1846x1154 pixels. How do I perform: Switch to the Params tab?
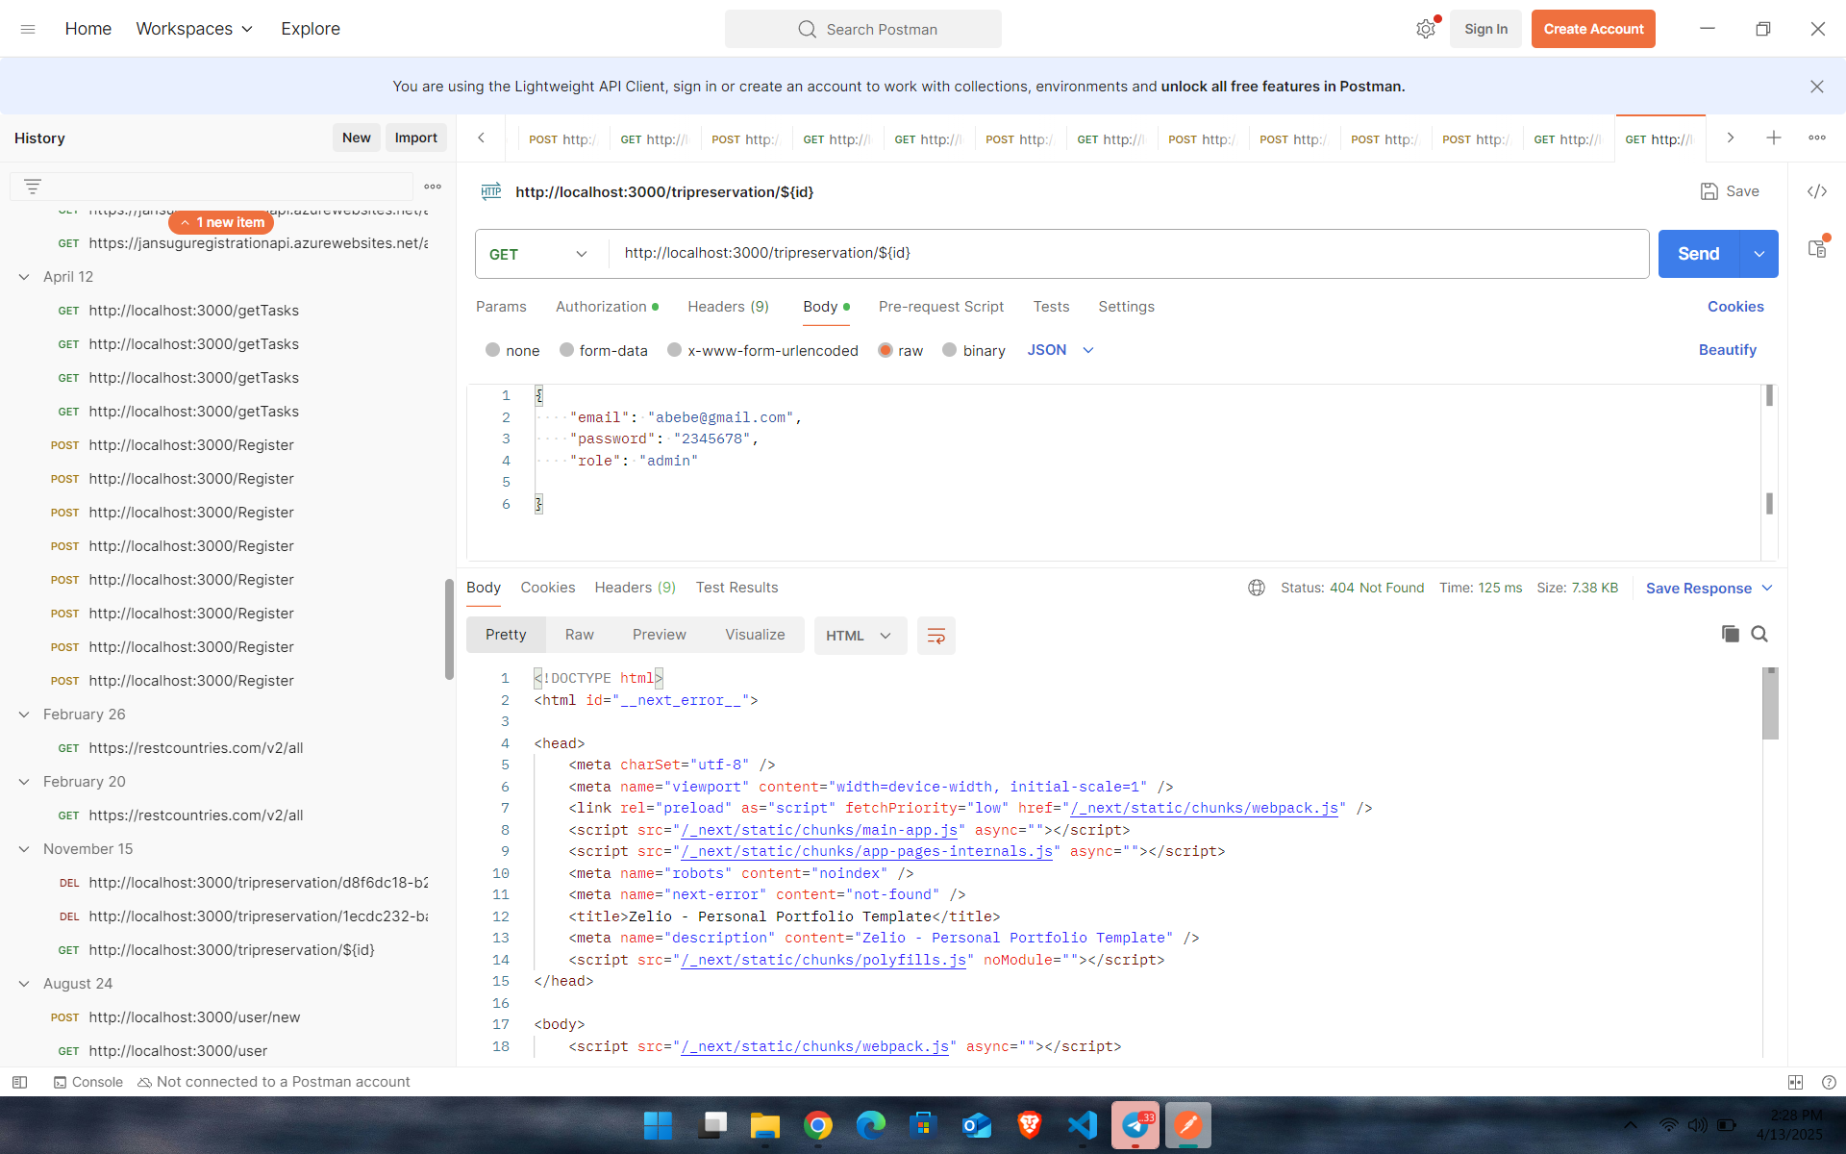pyautogui.click(x=501, y=307)
